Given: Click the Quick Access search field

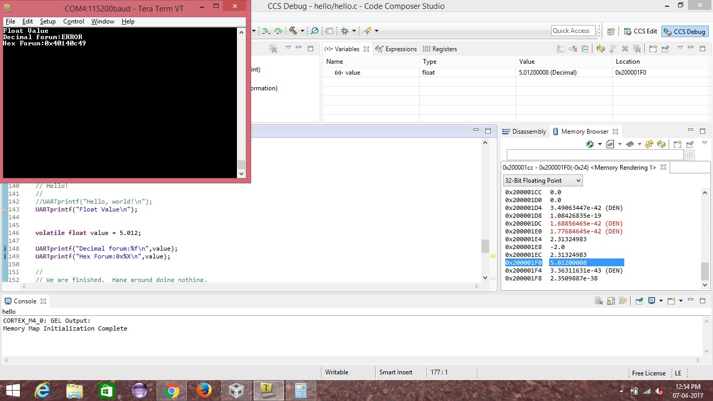Looking at the screenshot, I should (573, 31).
